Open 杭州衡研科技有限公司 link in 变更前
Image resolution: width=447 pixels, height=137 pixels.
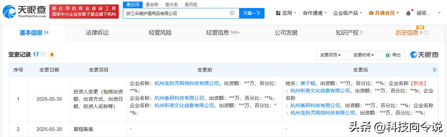tap(179, 98)
